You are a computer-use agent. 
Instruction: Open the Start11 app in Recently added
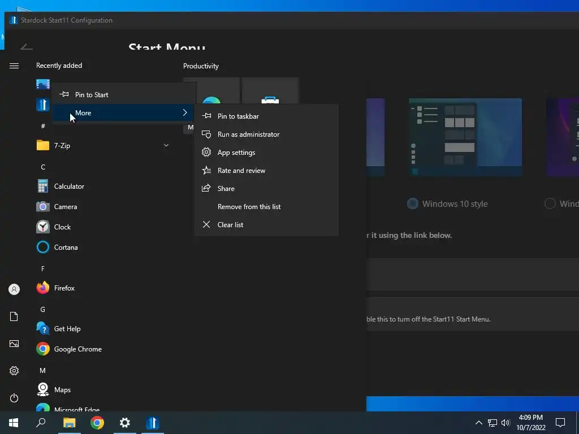43,105
